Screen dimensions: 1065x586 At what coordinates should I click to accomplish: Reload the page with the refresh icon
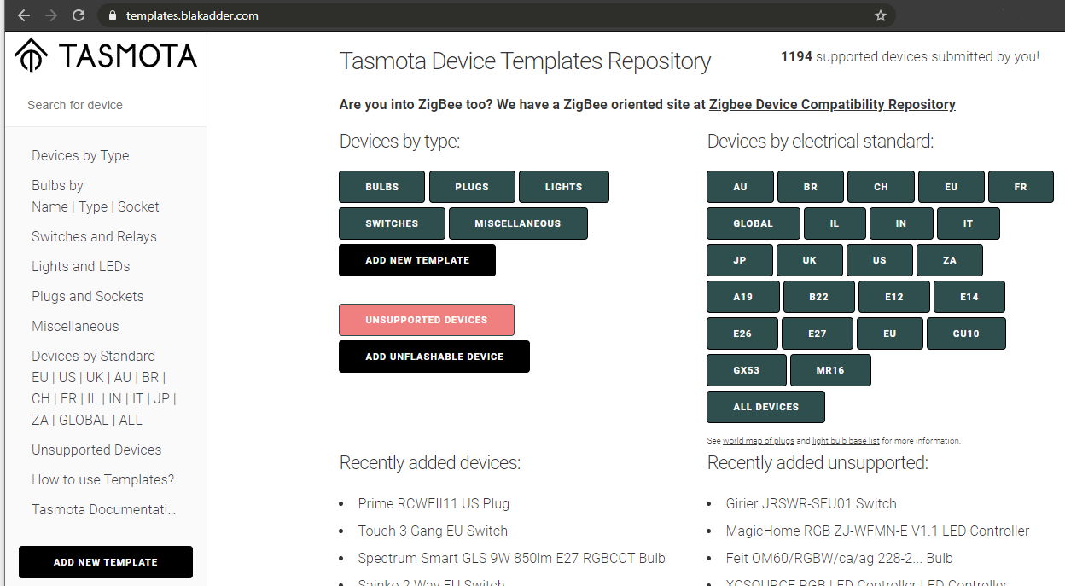click(79, 15)
